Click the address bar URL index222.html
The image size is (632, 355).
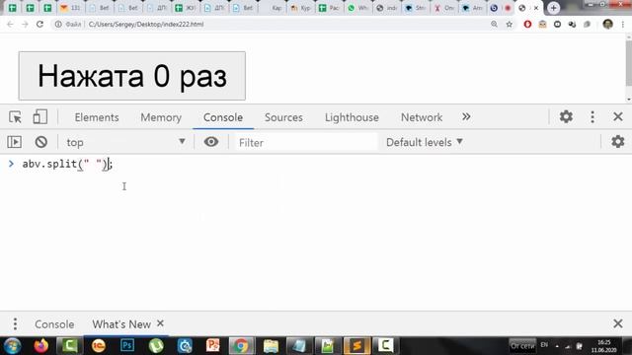pos(146,24)
